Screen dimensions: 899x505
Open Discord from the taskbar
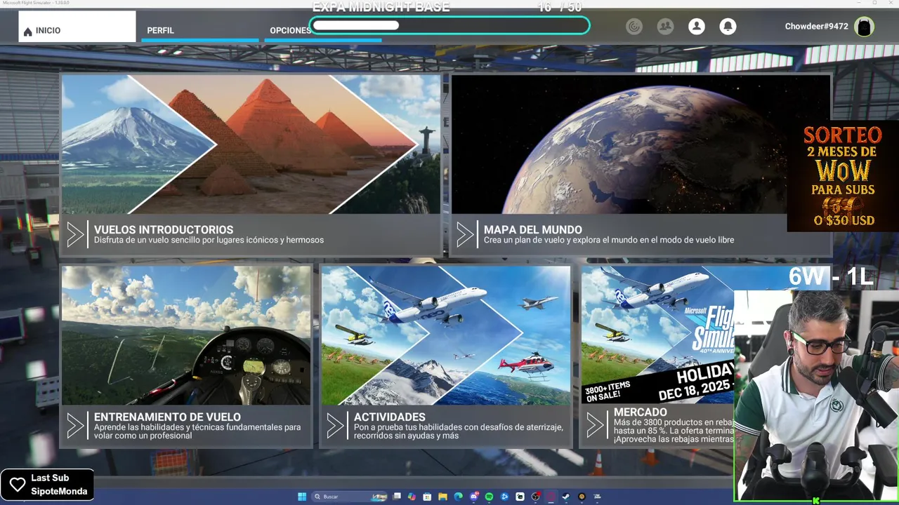[x=473, y=497]
